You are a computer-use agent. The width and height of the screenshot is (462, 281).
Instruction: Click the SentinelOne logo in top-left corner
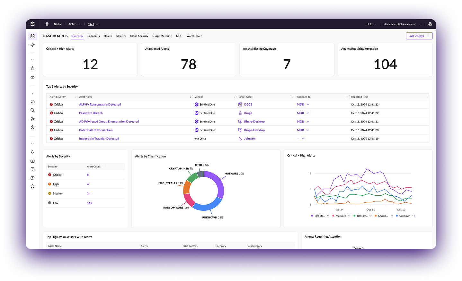point(32,24)
